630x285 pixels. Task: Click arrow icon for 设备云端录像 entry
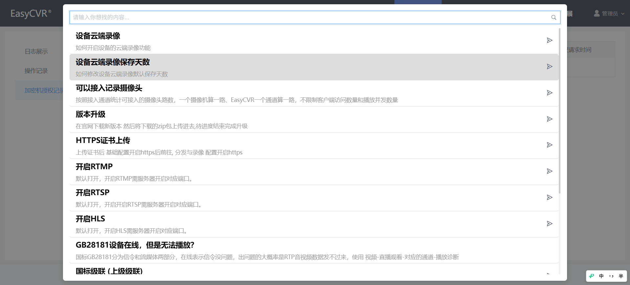click(550, 40)
